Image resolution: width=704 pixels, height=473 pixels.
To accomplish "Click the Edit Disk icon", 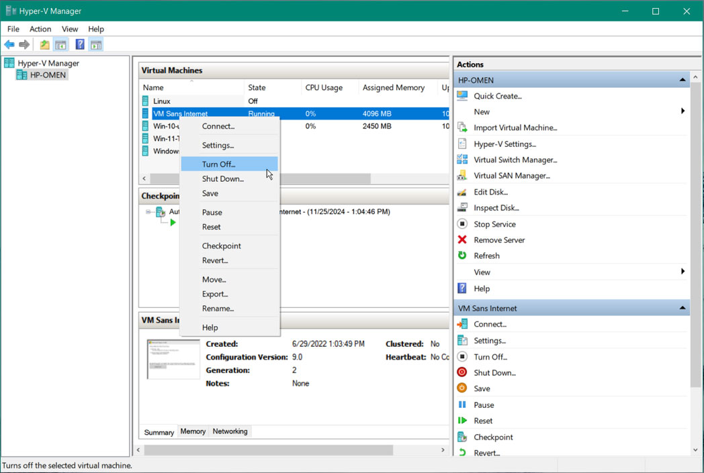I will [x=462, y=192].
